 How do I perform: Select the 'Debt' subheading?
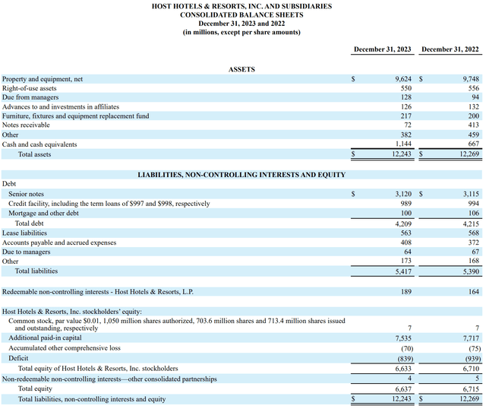point(9,184)
